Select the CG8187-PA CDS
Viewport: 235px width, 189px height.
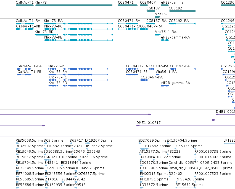point(152,69)
